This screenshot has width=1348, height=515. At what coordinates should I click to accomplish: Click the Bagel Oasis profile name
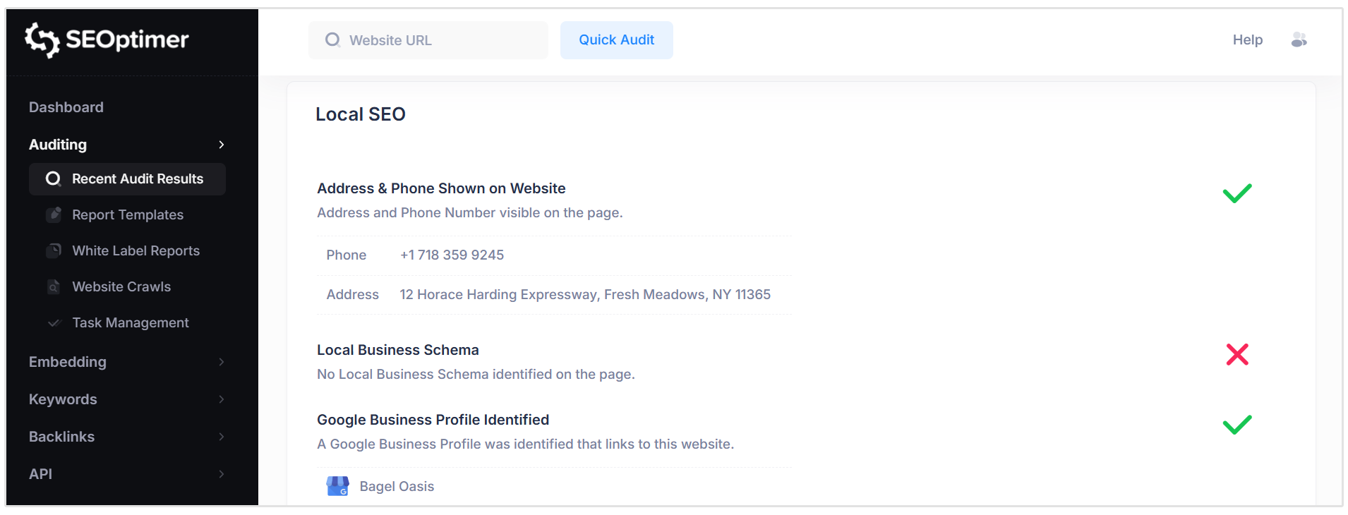click(x=397, y=486)
